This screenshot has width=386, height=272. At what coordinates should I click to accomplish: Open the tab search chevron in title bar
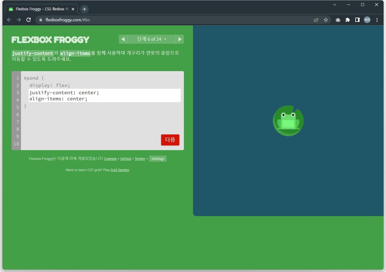coord(335,5)
